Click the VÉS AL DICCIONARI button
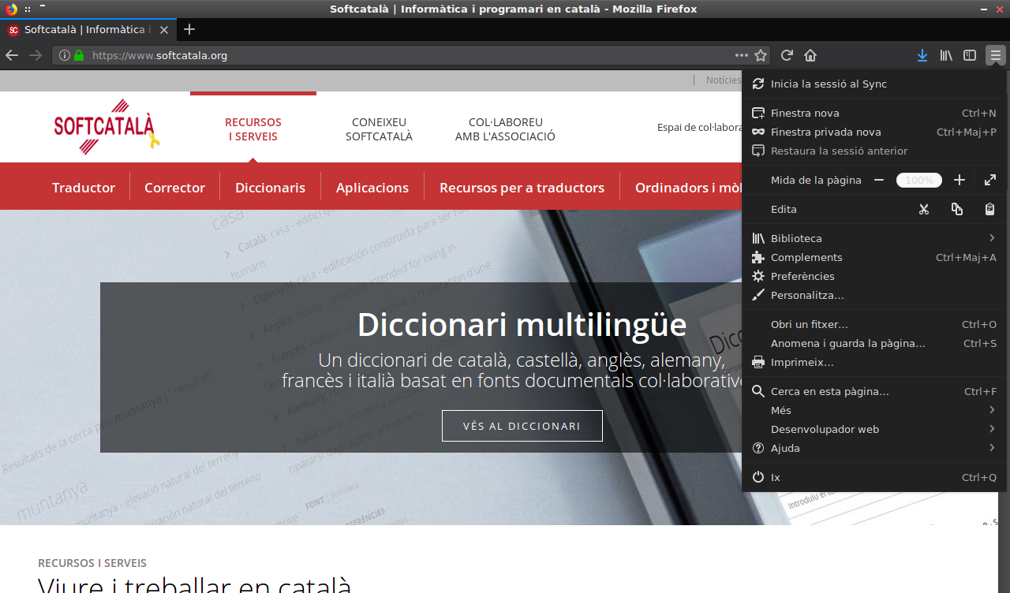 click(x=522, y=426)
